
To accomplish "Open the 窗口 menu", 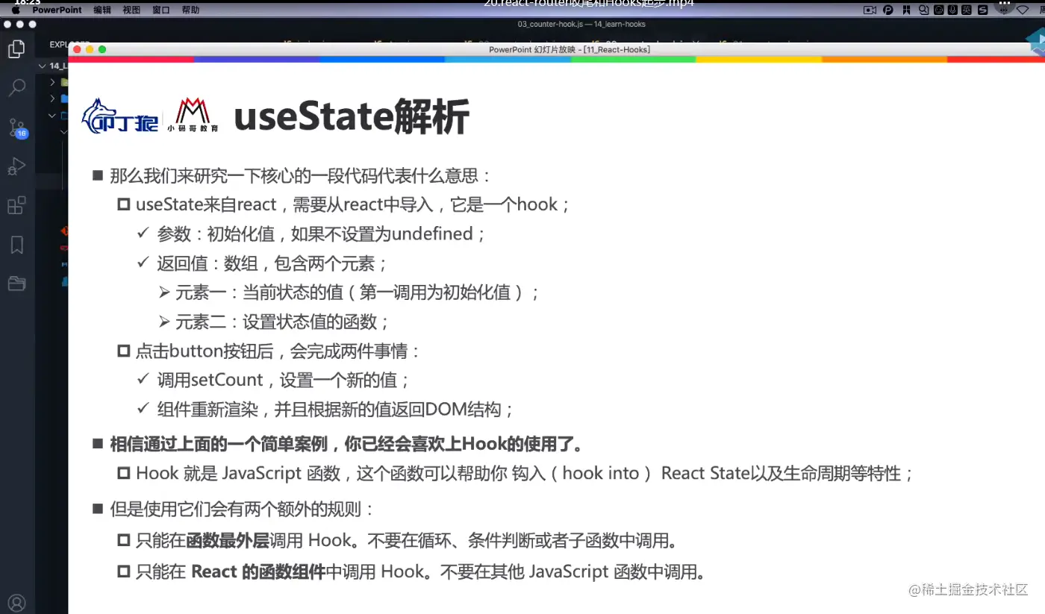I will (160, 10).
